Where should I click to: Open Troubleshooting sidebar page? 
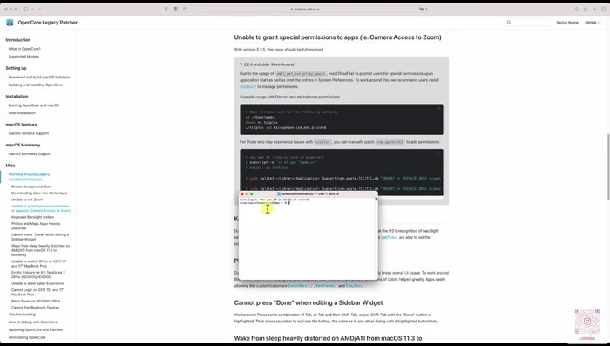click(22, 315)
